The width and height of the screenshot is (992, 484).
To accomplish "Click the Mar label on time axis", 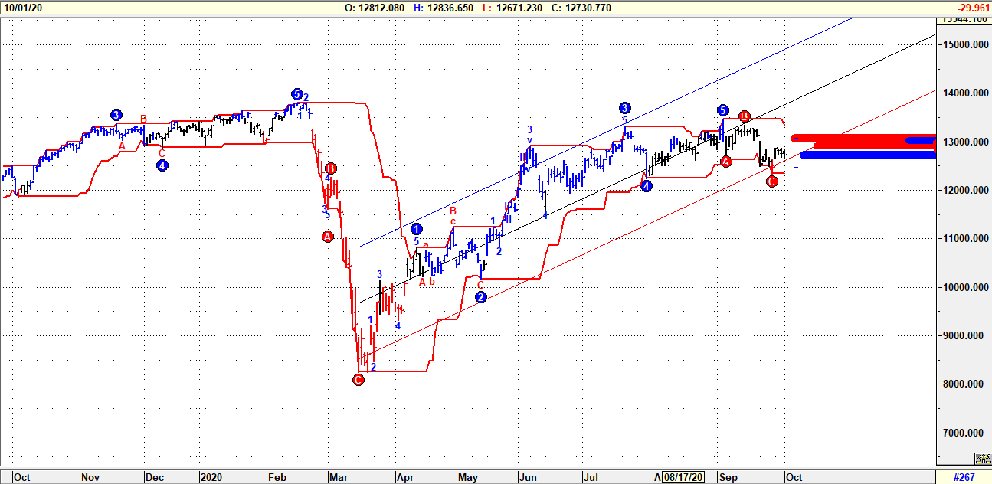I will tap(339, 477).
